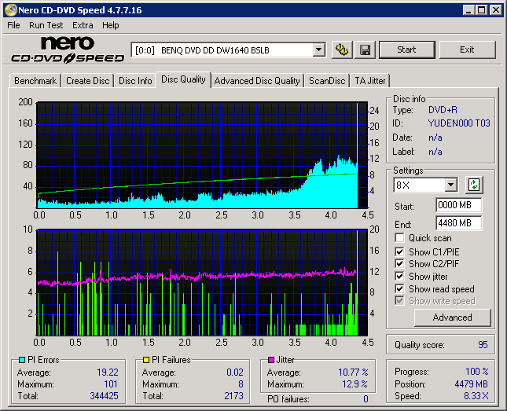Click the yellow PI Failures legend square
The height and width of the screenshot is (411, 507).
click(146, 360)
